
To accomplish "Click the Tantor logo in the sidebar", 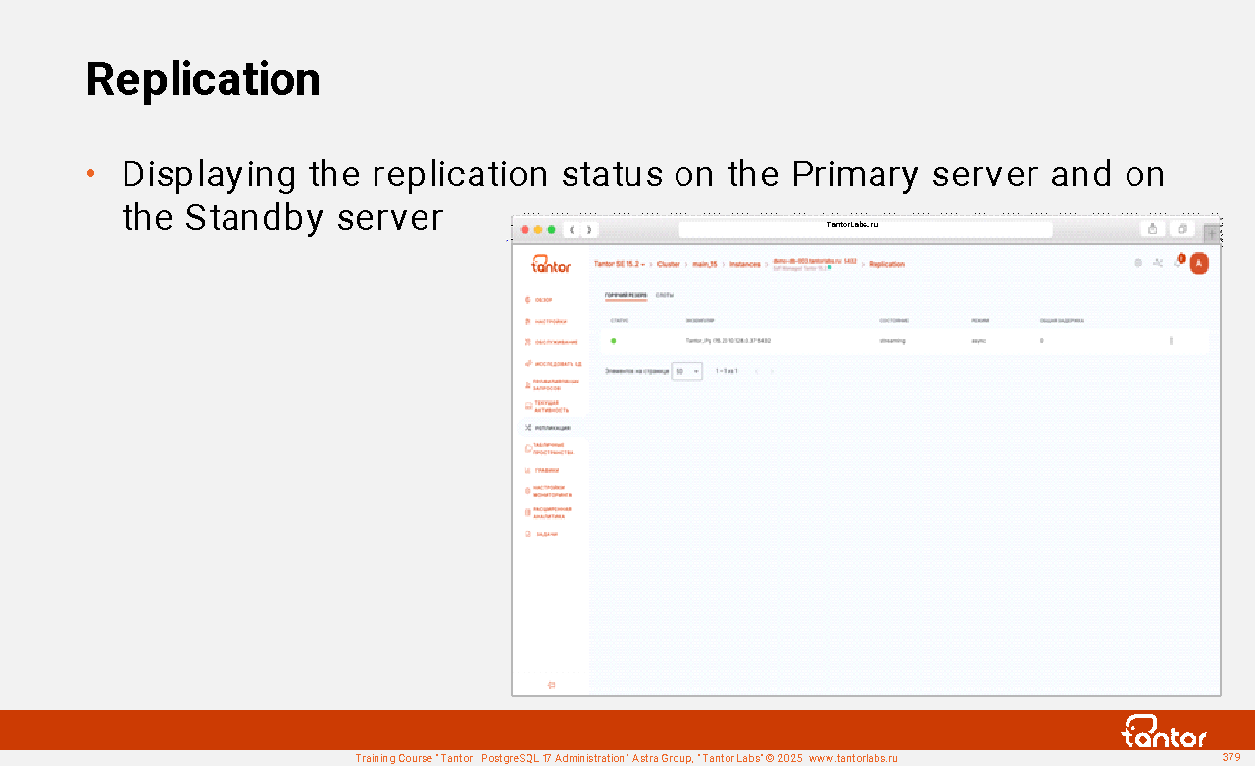I will coord(550,264).
